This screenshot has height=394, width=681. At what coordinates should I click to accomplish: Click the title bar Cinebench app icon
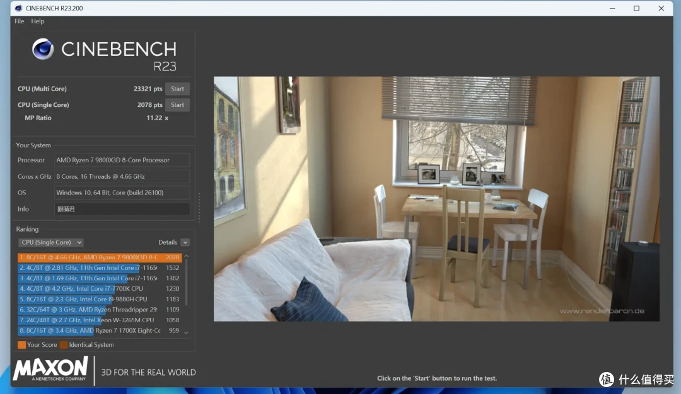[18, 8]
